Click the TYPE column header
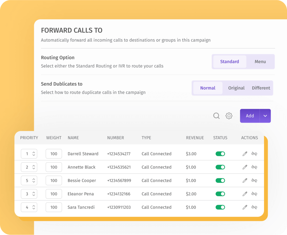 tap(146, 138)
